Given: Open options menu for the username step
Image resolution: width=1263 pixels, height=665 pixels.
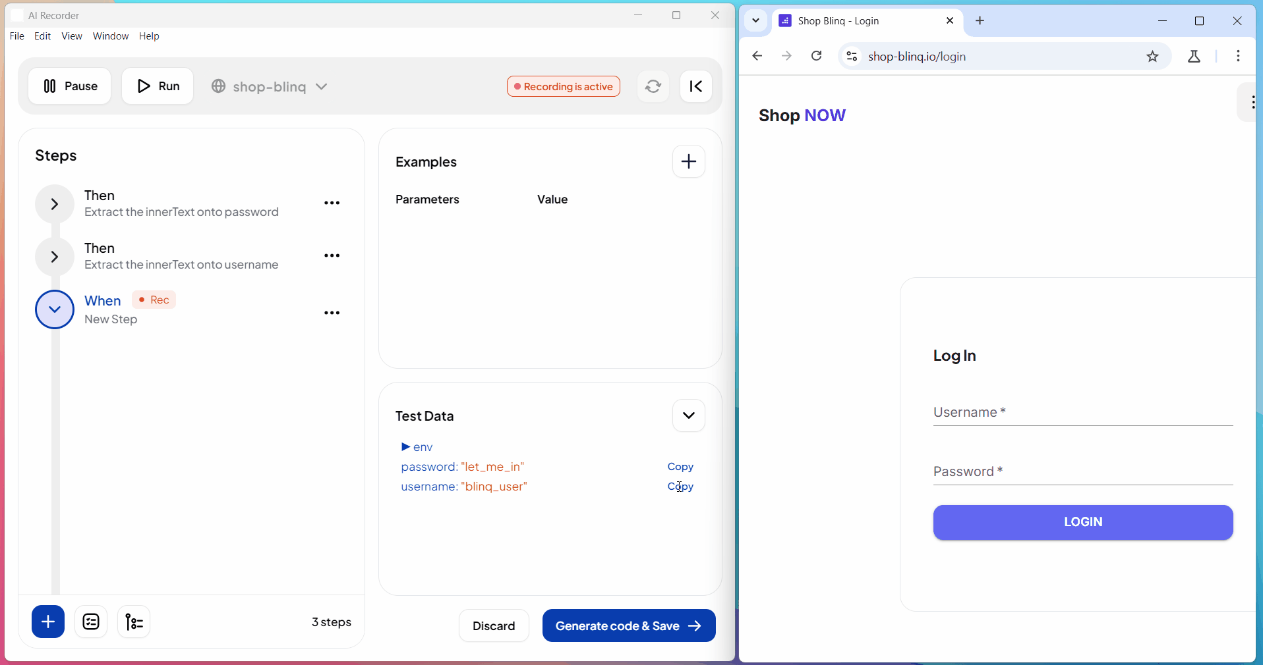Looking at the screenshot, I should pos(332,256).
